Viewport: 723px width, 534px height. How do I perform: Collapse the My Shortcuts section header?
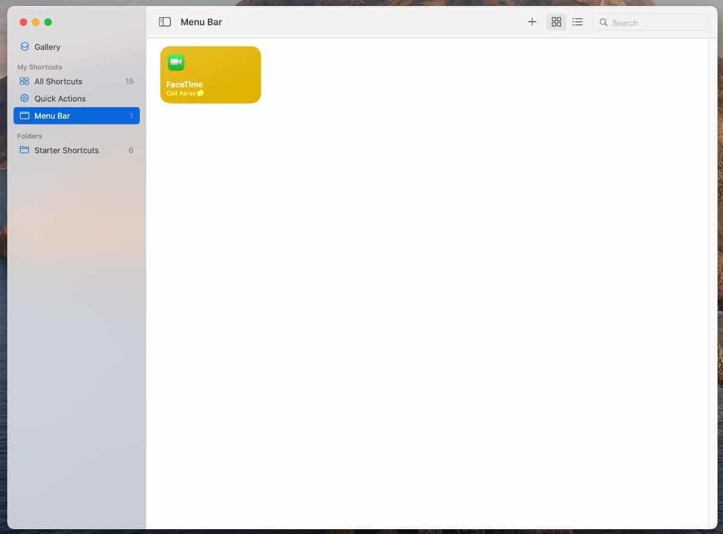click(x=40, y=67)
